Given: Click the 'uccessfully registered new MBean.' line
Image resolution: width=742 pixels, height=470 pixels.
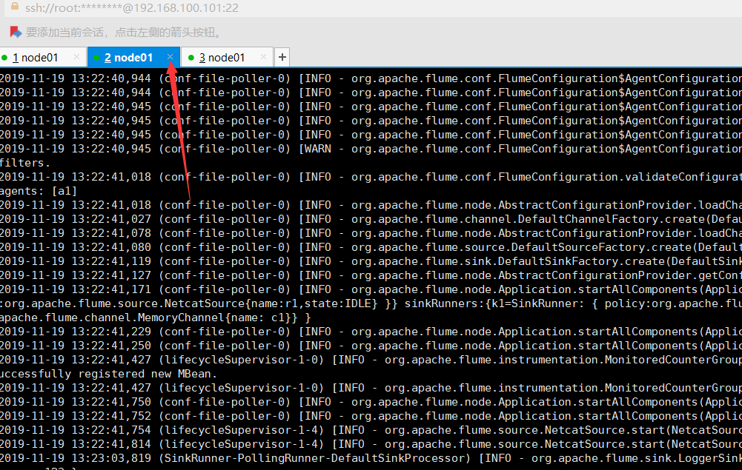Looking at the screenshot, I should click(x=108, y=374).
